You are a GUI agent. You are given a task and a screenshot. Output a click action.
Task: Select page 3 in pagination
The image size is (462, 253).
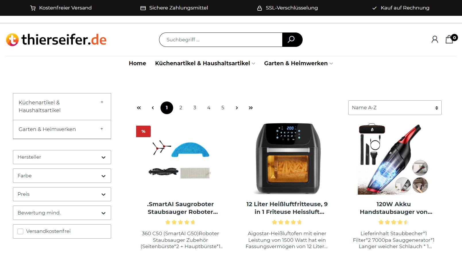(x=195, y=108)
